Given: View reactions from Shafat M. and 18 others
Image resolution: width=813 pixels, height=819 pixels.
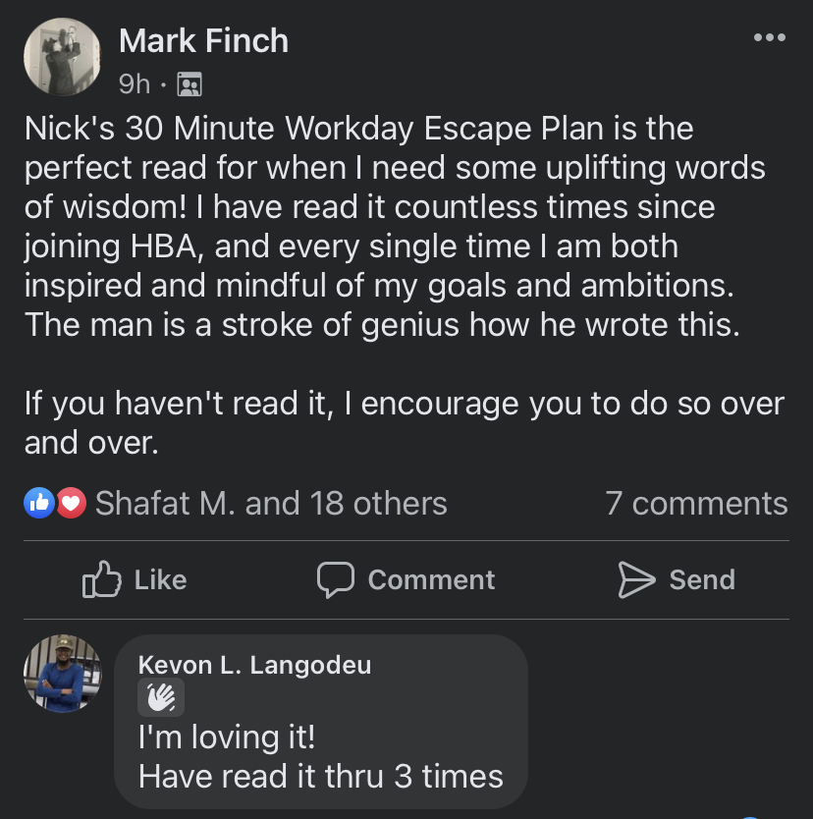Looking at the screenshot, I should (x=271, y=504).
